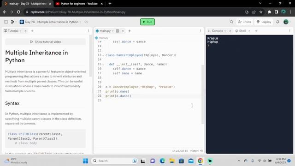Open File Explorer from taskbar
This screenshot has width=295, height=166.
(171, 161)
